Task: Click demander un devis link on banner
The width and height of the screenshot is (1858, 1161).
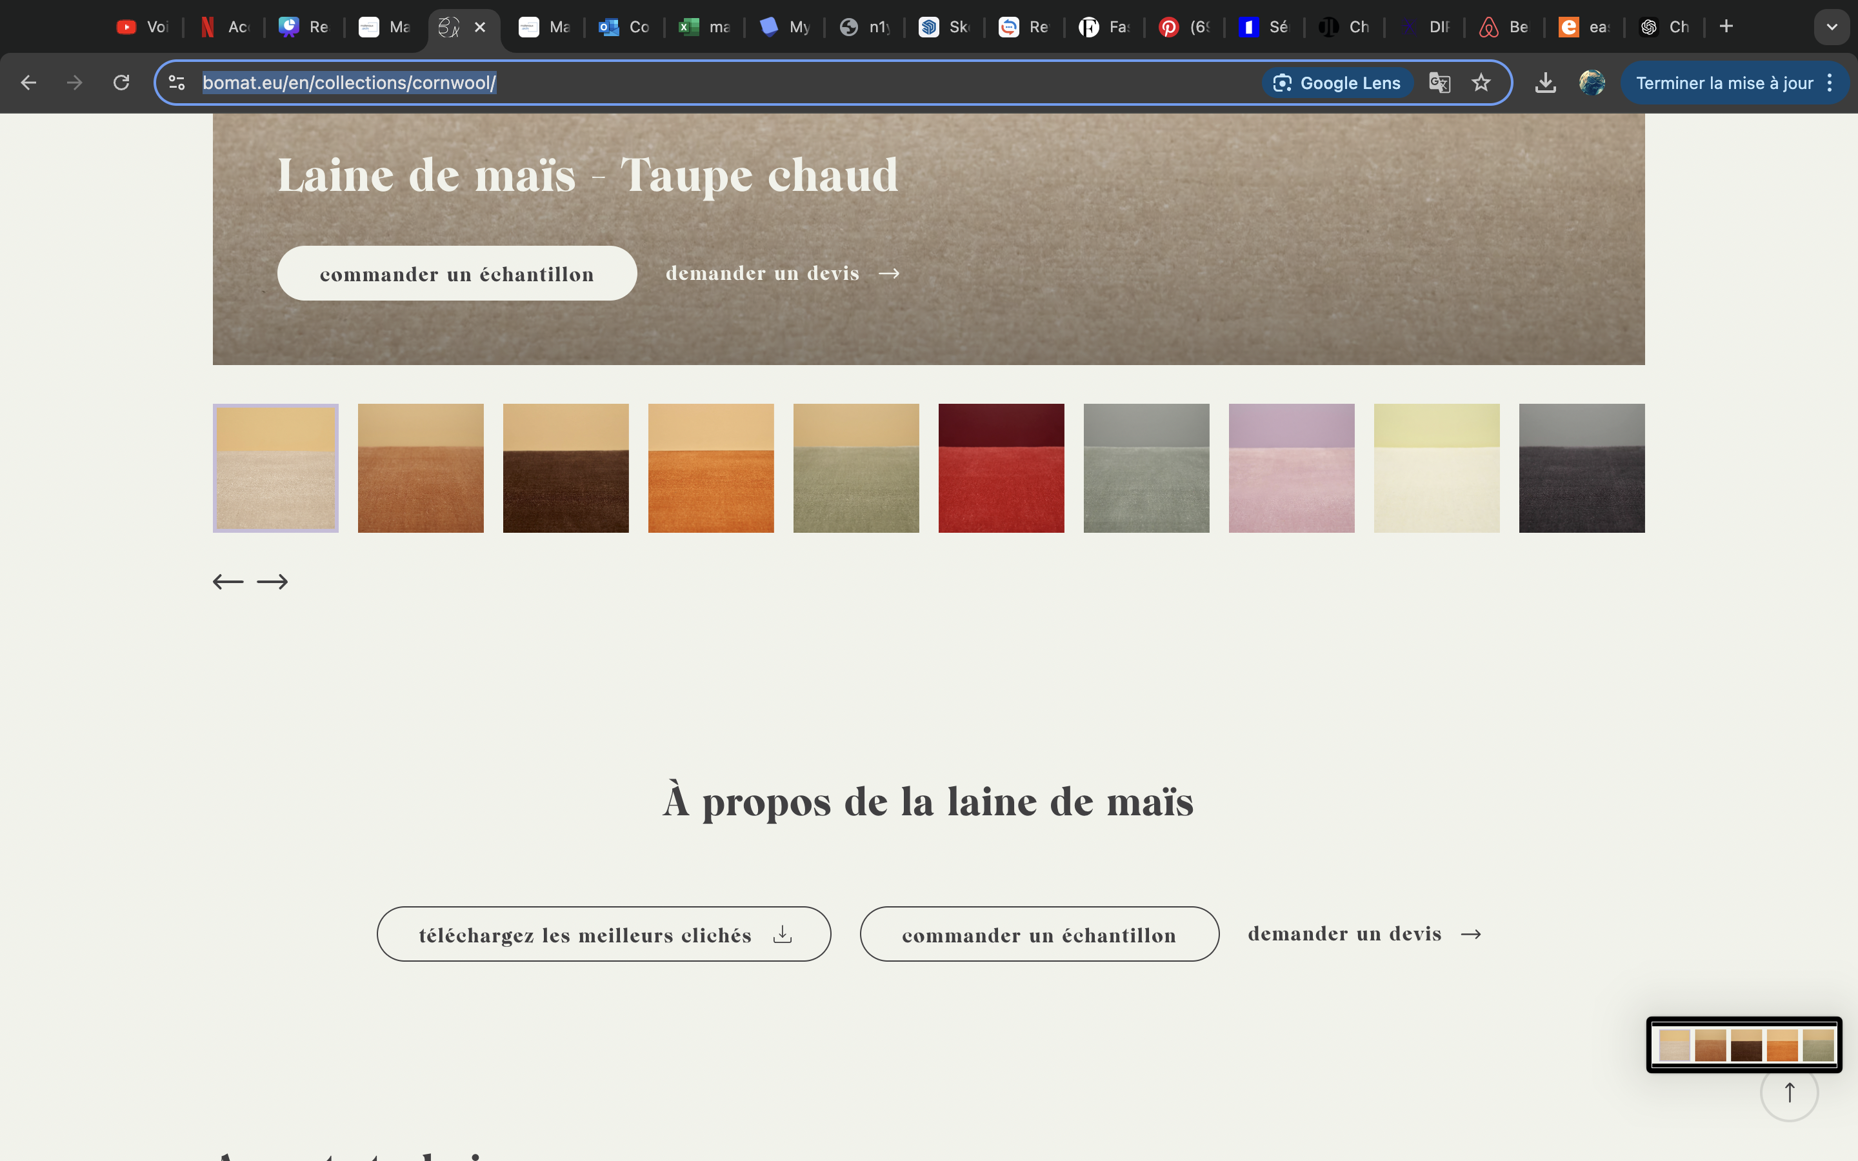Action: pyautogui.click(x=782, y=273)
